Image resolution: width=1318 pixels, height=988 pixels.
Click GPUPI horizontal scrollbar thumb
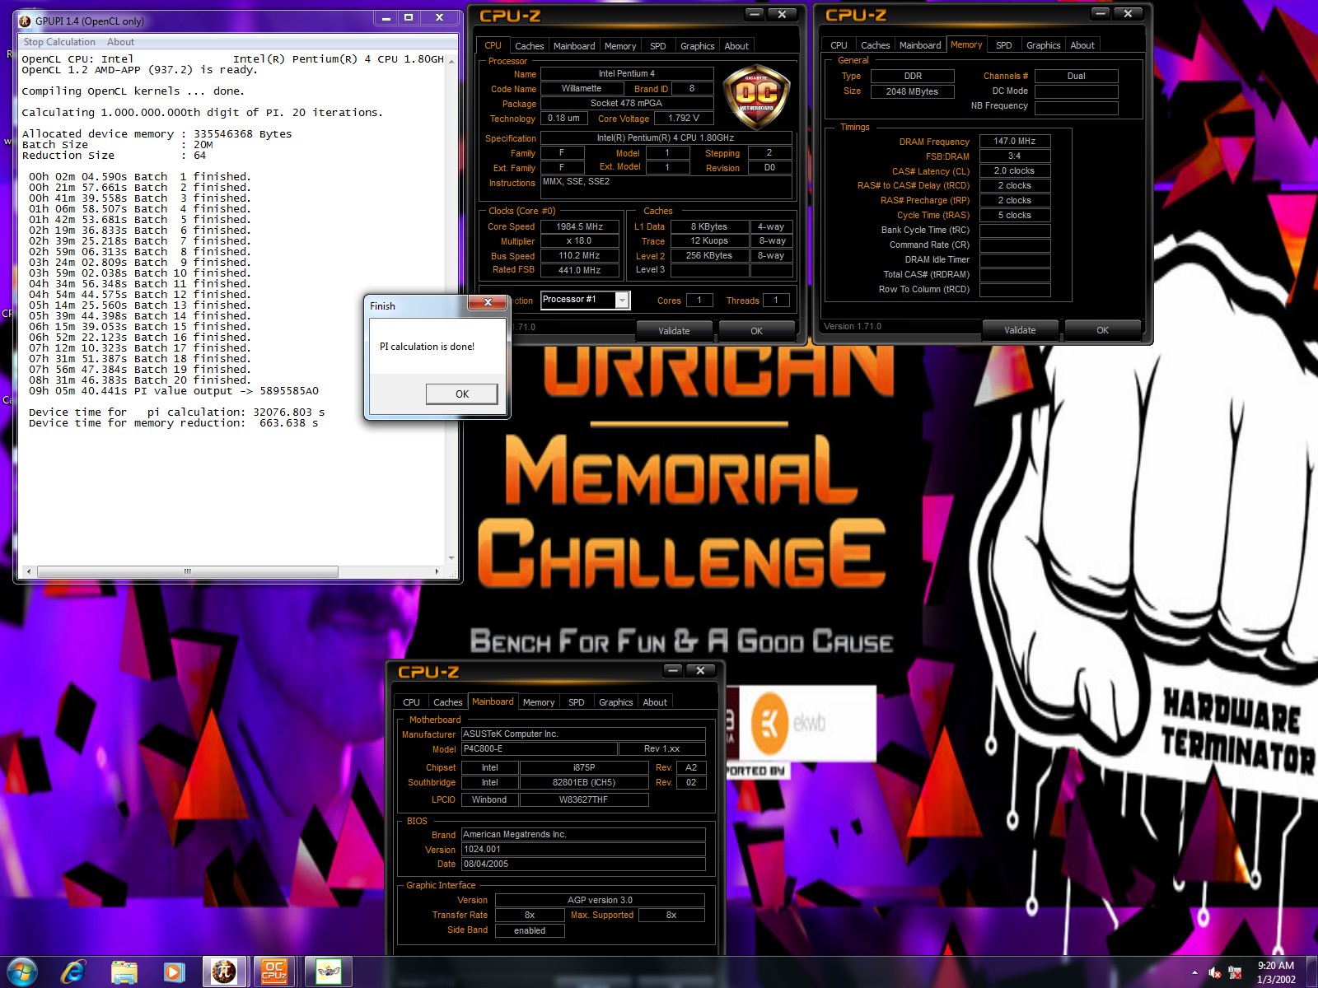187,571
